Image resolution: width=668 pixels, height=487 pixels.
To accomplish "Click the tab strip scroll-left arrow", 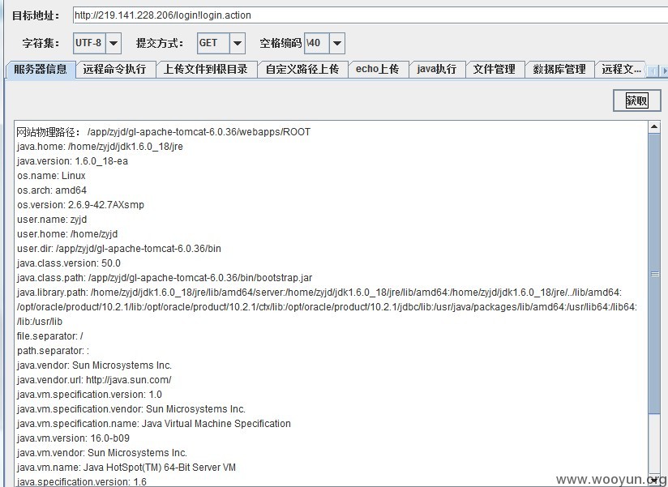I will click(x=653, y=70).
